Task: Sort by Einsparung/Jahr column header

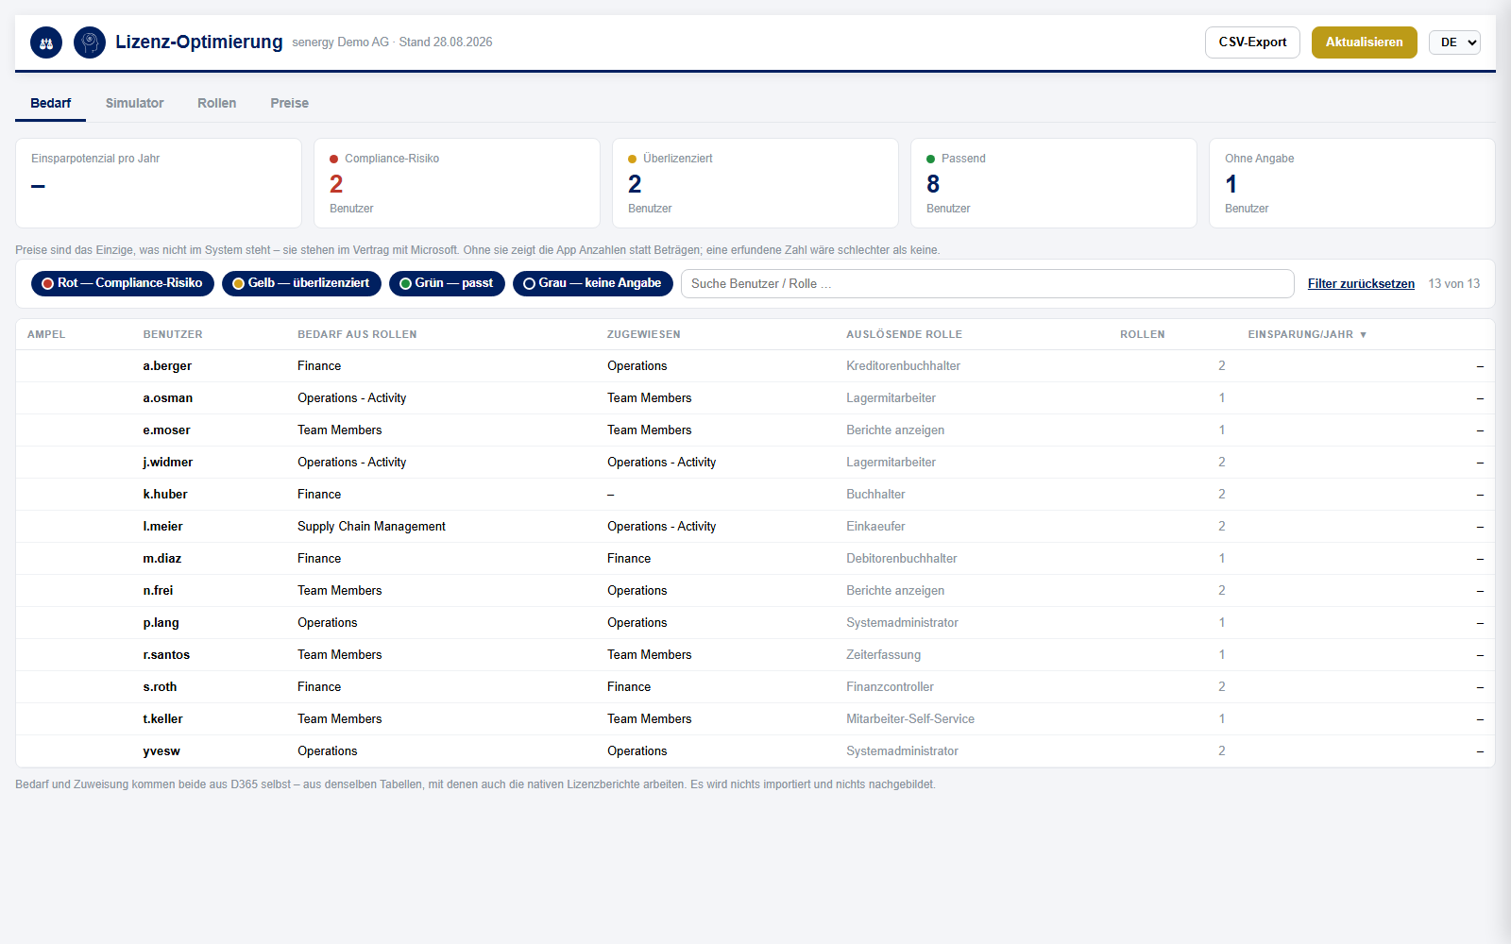Action: click(x=1307, y=334)
